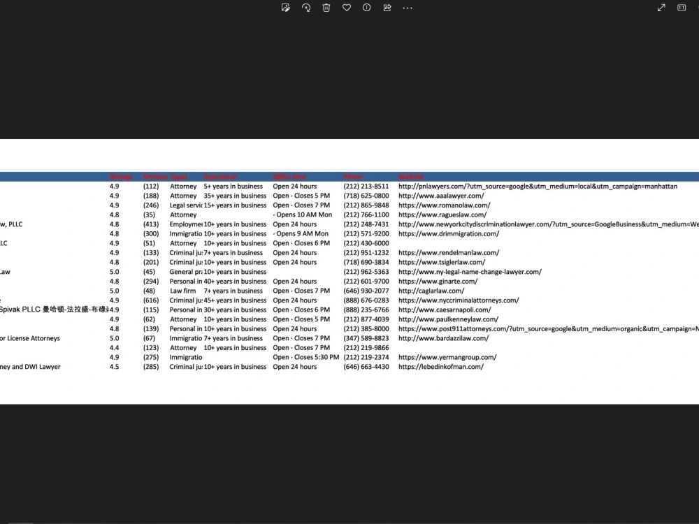Viewport: 699px width, 524px height.
Task: Click phone number (718) 625-0800
Action: click(366, 196)
